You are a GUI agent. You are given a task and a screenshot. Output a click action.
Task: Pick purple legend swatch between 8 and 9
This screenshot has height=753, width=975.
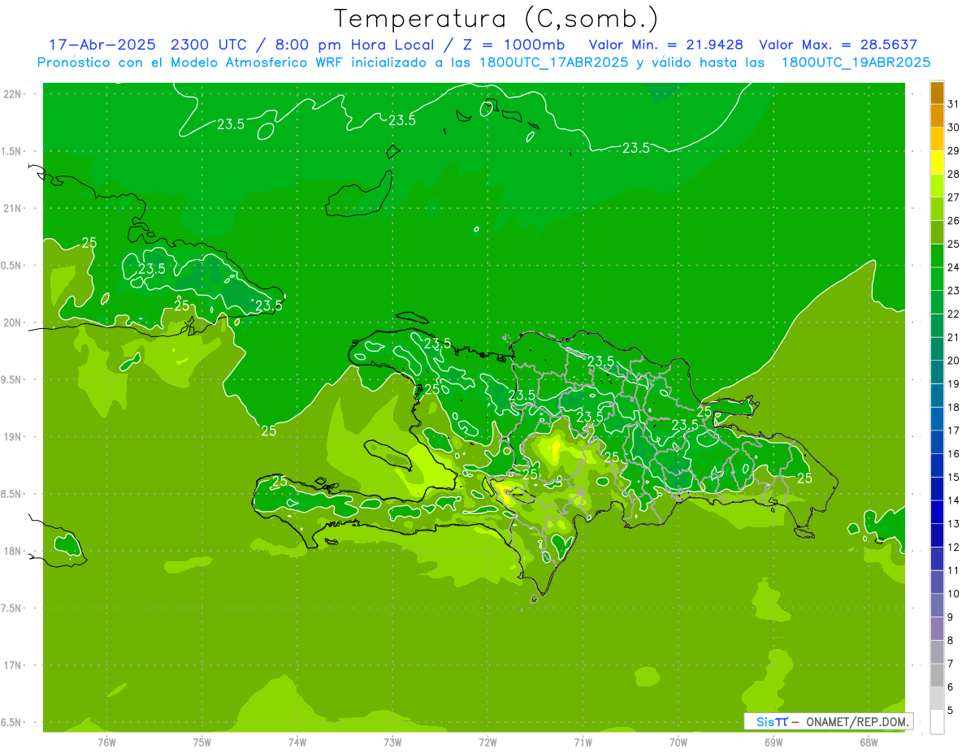tap(938, 629)
